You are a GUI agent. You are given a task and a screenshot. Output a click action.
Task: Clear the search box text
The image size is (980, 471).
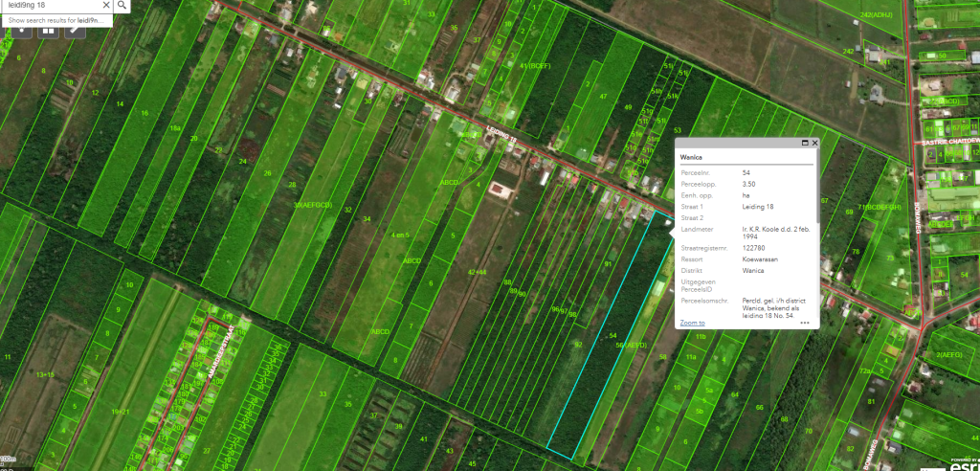tap(104, 5)
